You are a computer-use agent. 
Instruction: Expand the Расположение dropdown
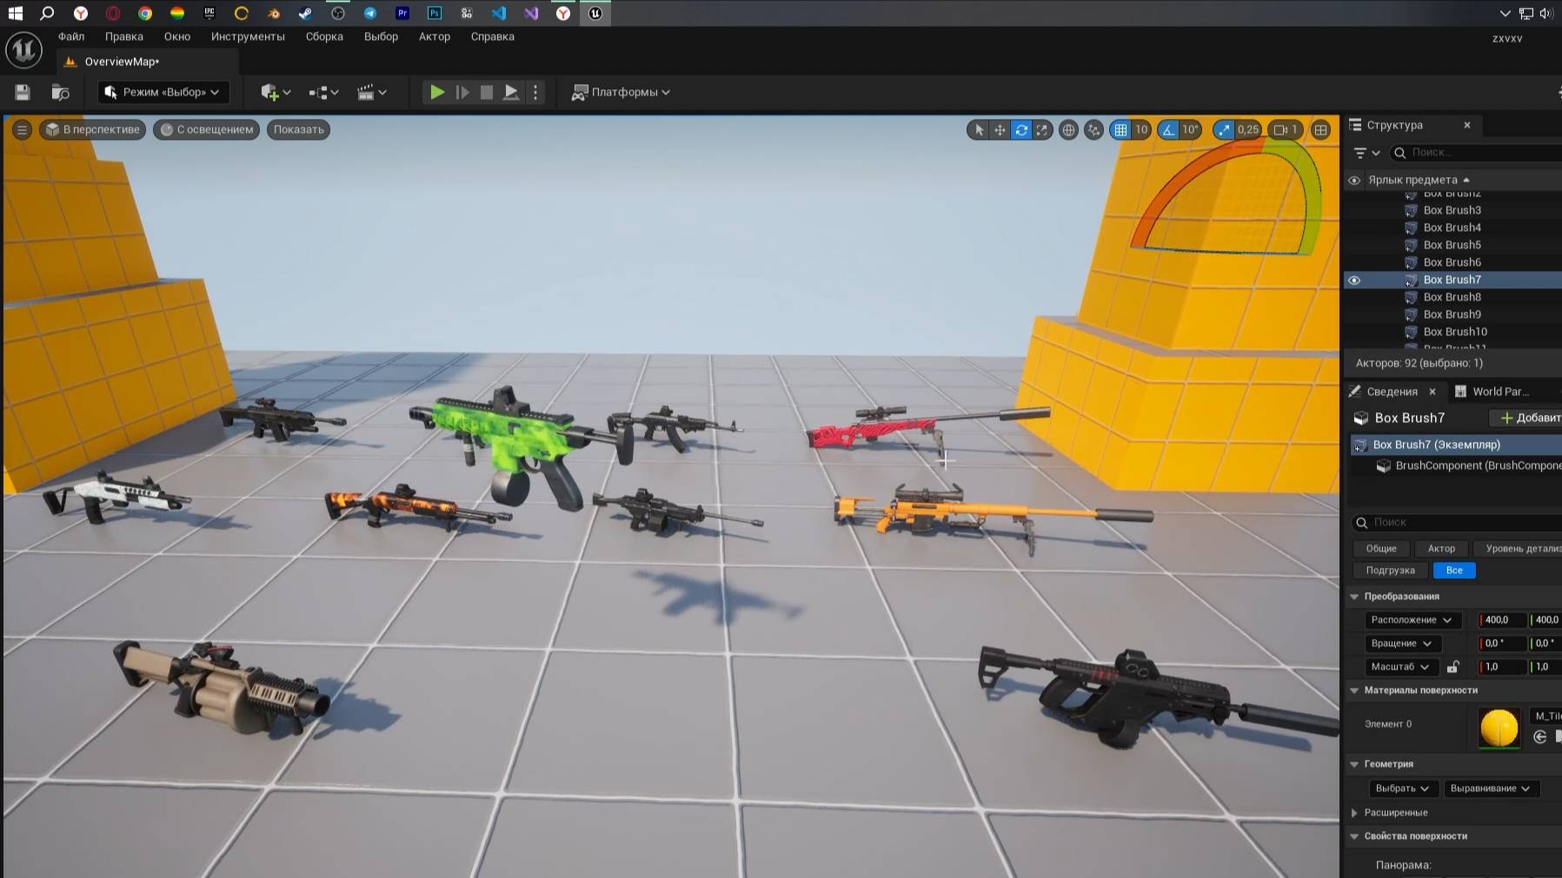tap(1412, 619)
